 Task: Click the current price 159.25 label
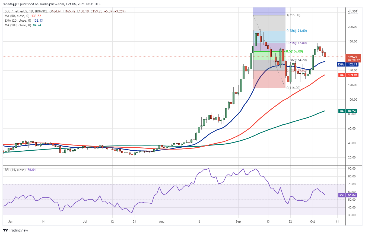(x=354, y=57)
